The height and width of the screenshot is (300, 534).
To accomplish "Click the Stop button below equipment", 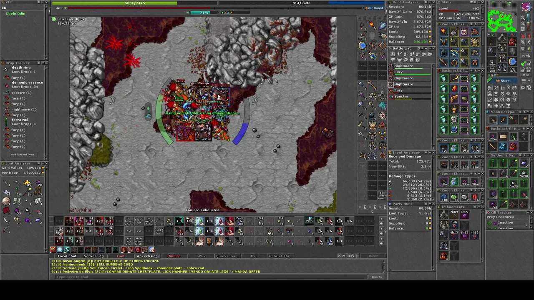I will coord(526,75).
